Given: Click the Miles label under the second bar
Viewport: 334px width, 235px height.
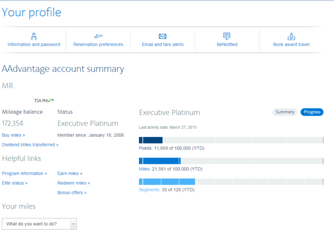Looking at the screenshot, I should [x=145, y=169].
